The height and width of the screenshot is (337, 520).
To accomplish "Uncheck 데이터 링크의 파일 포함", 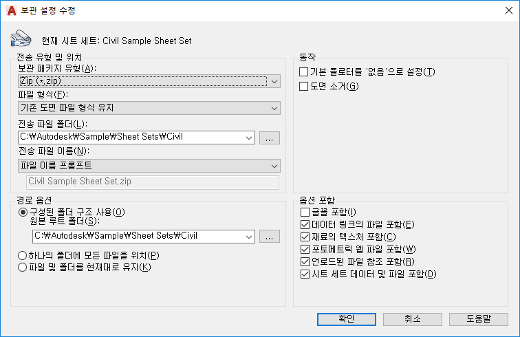I will (x=305, y=225).
